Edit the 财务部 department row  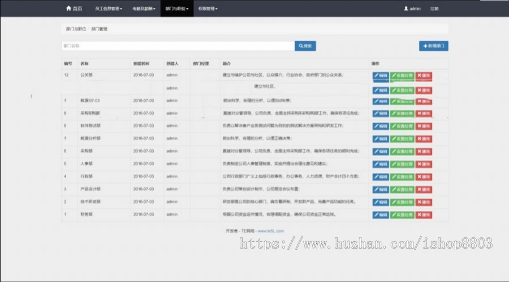click(x=381, y=215)
